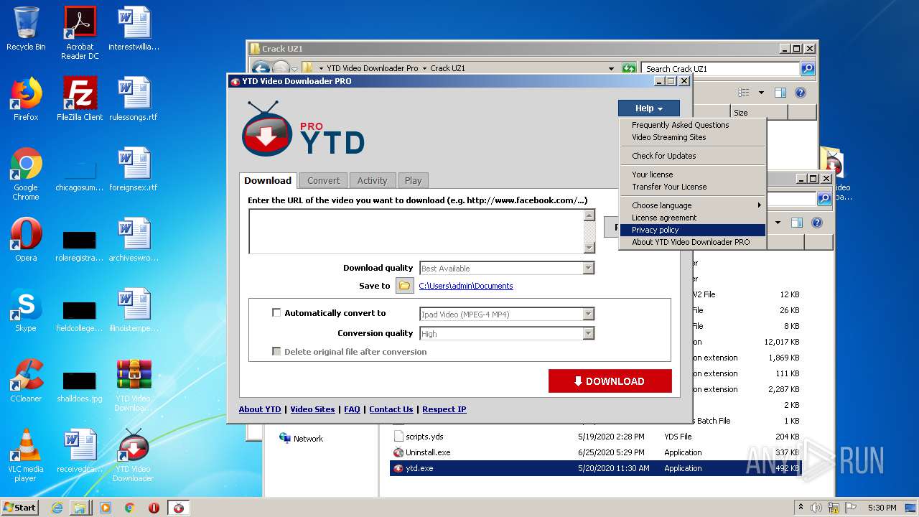Click the Contact Us footer link
The width and height of the screenshot is (919, 517).
391,409
